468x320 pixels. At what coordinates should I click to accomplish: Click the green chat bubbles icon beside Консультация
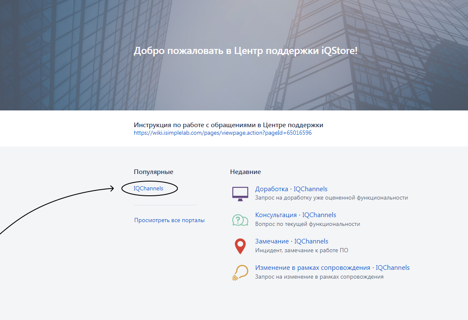tap(240, 220)
